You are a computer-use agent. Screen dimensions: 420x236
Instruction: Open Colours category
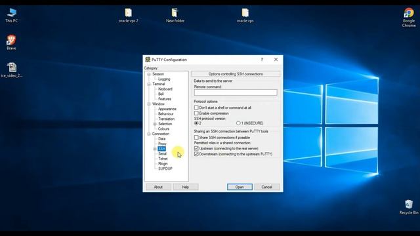point(163,129)
